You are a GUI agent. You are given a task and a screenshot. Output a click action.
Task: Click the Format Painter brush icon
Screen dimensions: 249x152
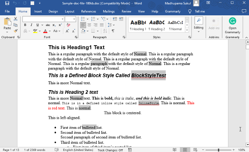16,31
